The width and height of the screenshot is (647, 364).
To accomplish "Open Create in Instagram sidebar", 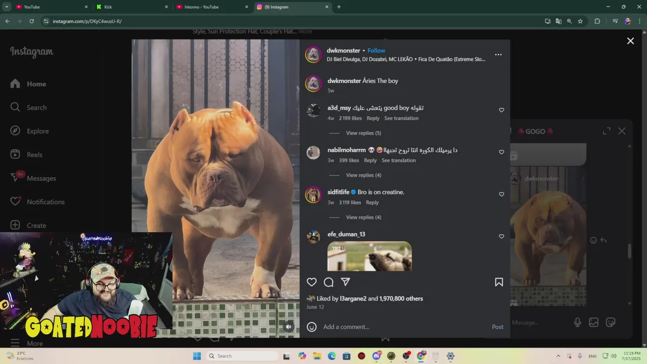I will 28,225.
